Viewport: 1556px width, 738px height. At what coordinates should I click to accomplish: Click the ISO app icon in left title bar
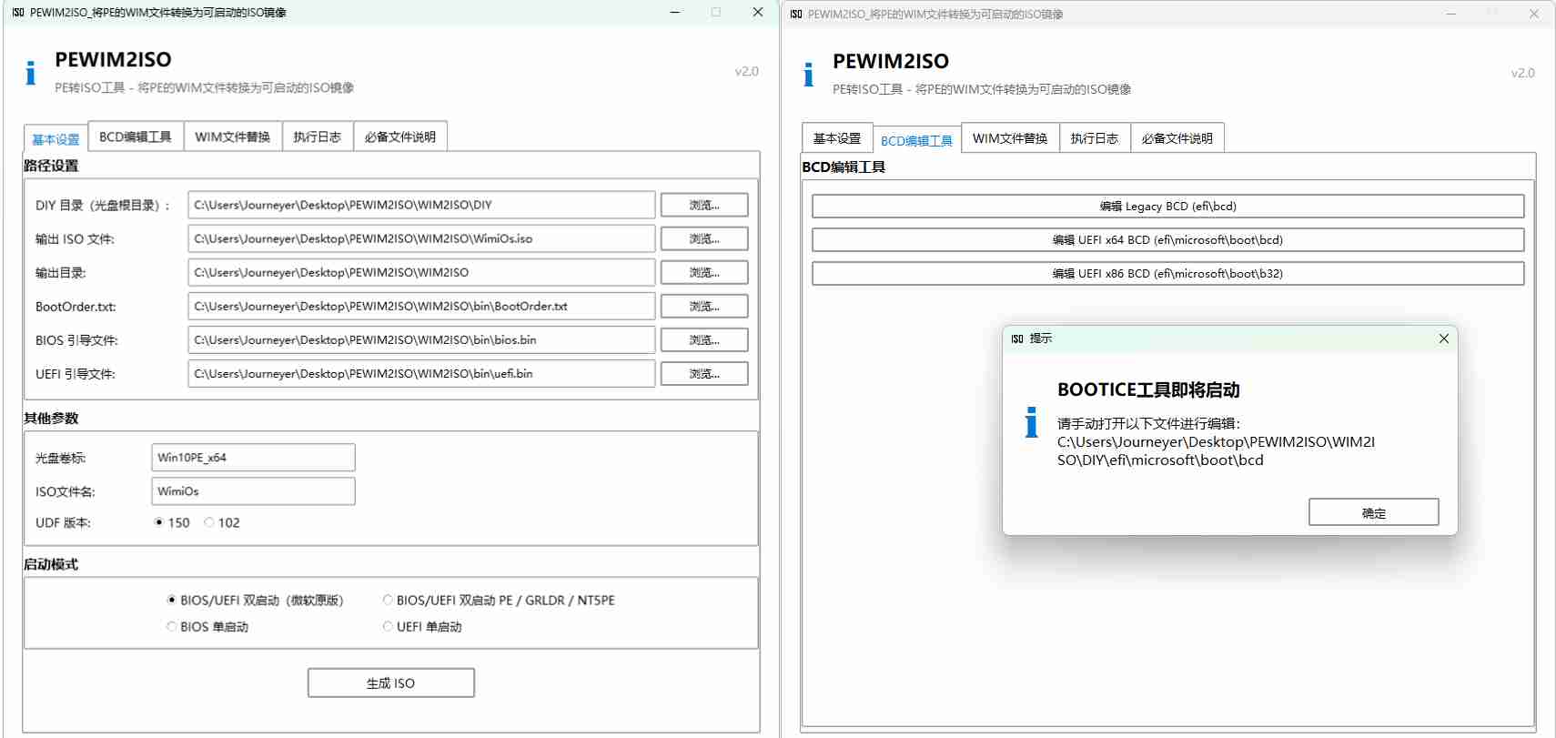(x=18, y=13)
